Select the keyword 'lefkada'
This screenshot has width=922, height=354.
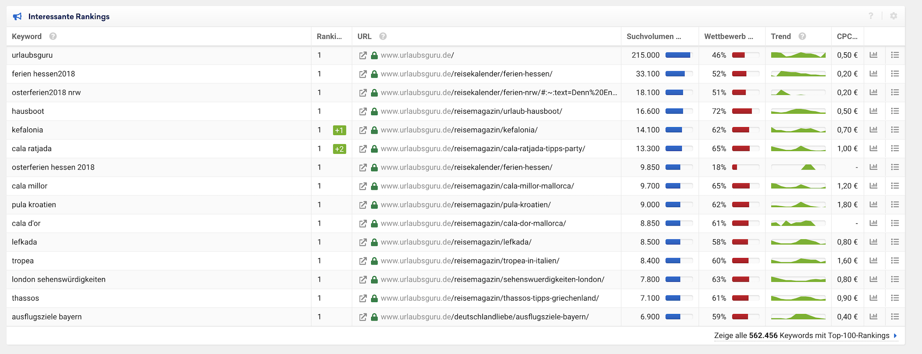pos(24,242)
